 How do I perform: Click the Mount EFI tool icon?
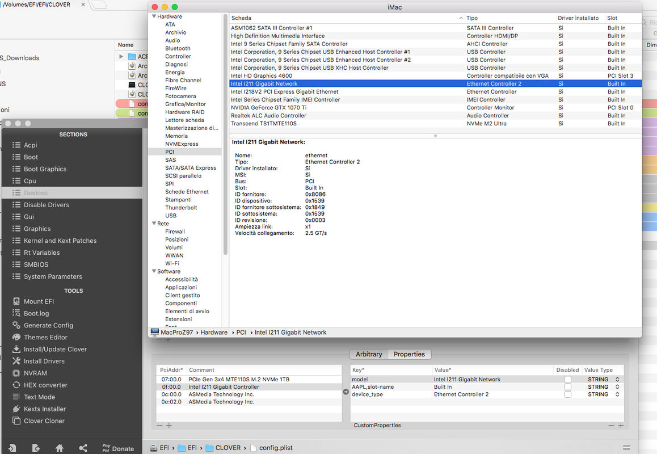pos(16,301)
